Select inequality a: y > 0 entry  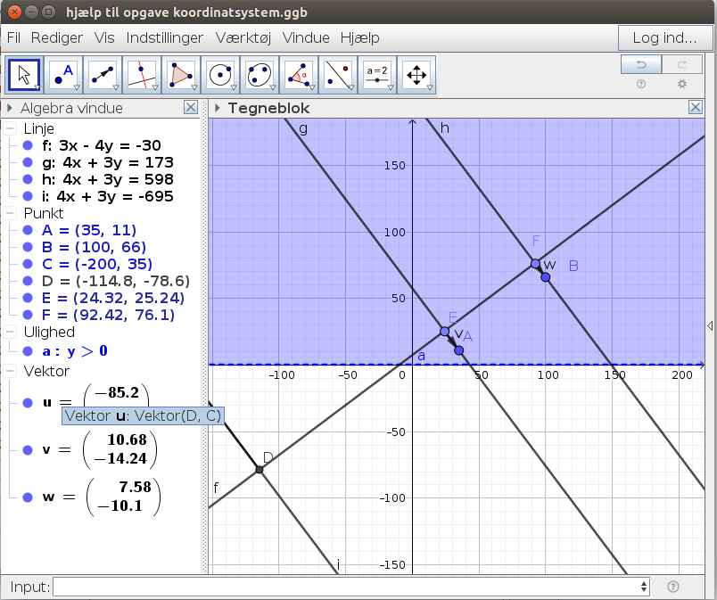pos(75,351)
